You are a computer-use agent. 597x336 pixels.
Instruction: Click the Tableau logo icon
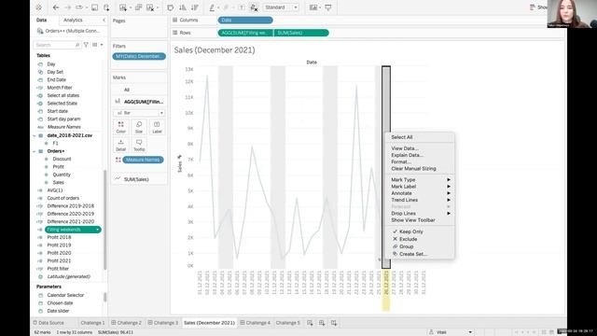coord(39,7)
